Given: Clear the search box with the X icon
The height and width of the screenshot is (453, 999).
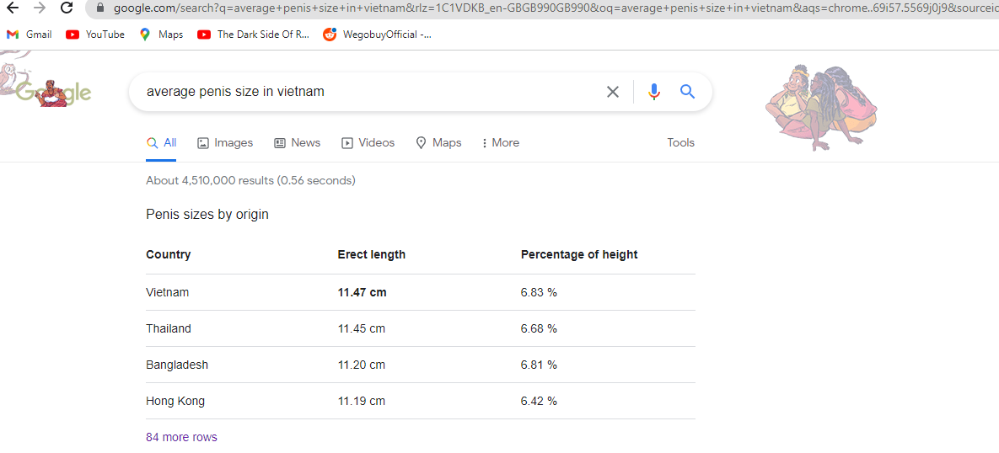Looking at the screenshot, I should [x=612, y=92].
